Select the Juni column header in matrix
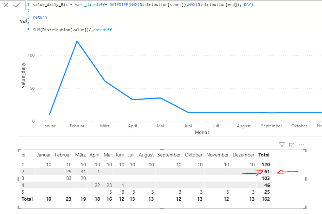Viewport: 322px width, 214px height. [120, 155]
